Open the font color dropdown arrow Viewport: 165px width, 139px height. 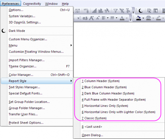tap(127, 18)
